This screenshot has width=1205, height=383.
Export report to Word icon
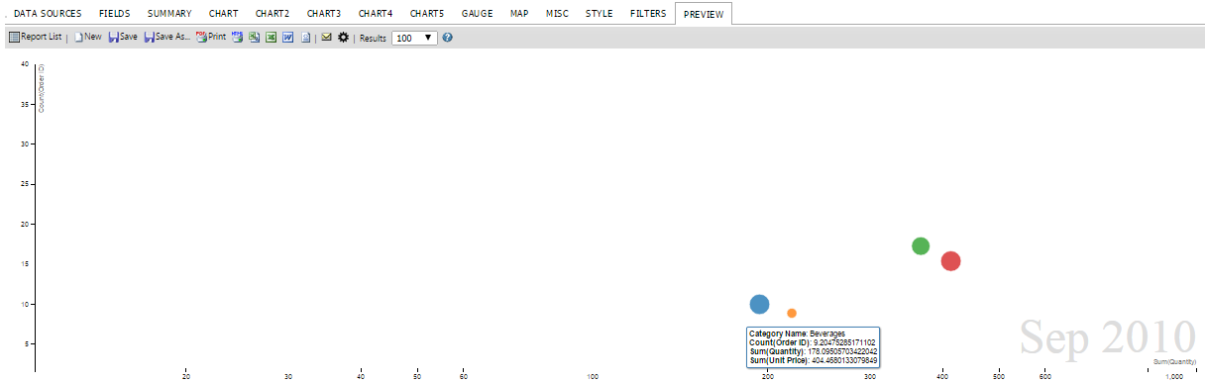tap(287, 37)
